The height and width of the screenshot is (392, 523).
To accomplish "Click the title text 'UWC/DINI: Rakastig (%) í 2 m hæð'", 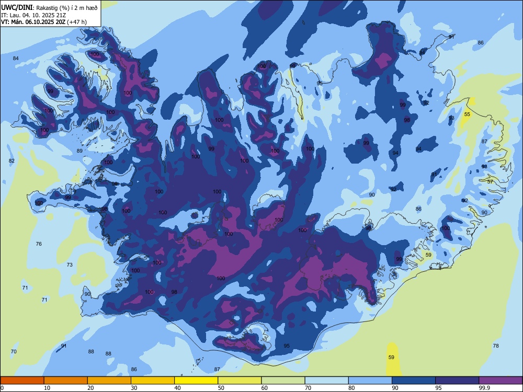I will tap(49, 8).
